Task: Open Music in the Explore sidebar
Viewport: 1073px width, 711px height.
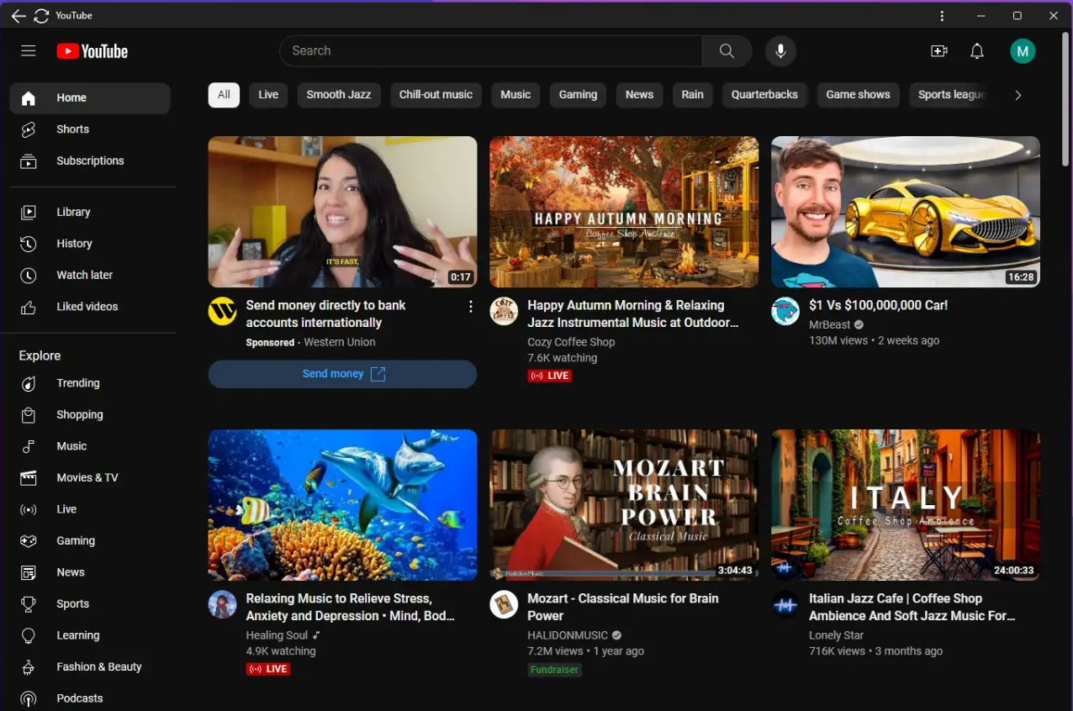Action: click(90, 446)
